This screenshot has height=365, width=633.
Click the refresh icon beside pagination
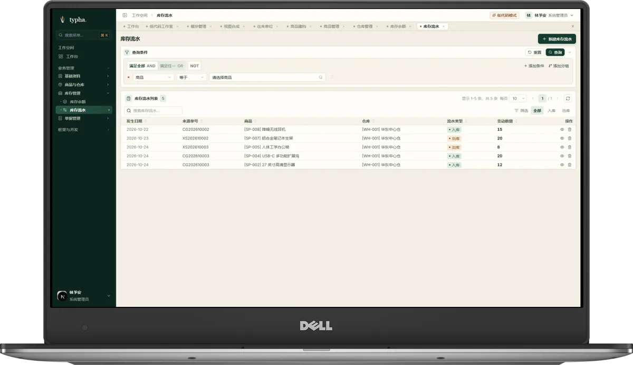pyautogui.click(x=568, y=98)
